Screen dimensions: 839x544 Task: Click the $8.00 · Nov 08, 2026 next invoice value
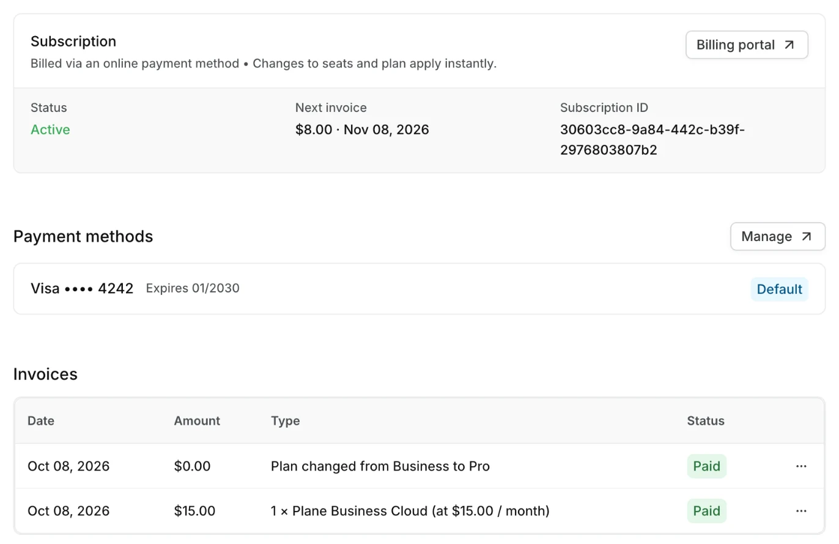362,130
